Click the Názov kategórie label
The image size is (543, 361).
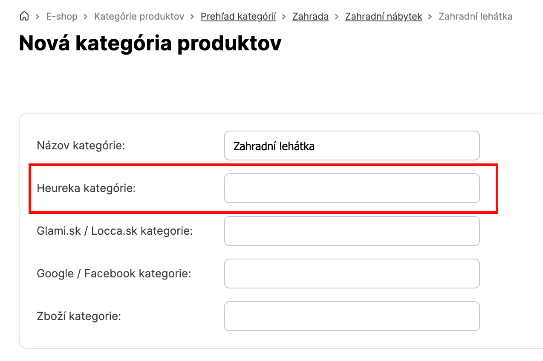[81, 146]
